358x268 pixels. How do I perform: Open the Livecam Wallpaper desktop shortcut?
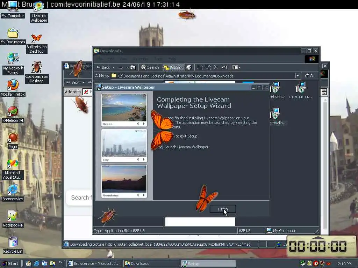pos(38,13)
